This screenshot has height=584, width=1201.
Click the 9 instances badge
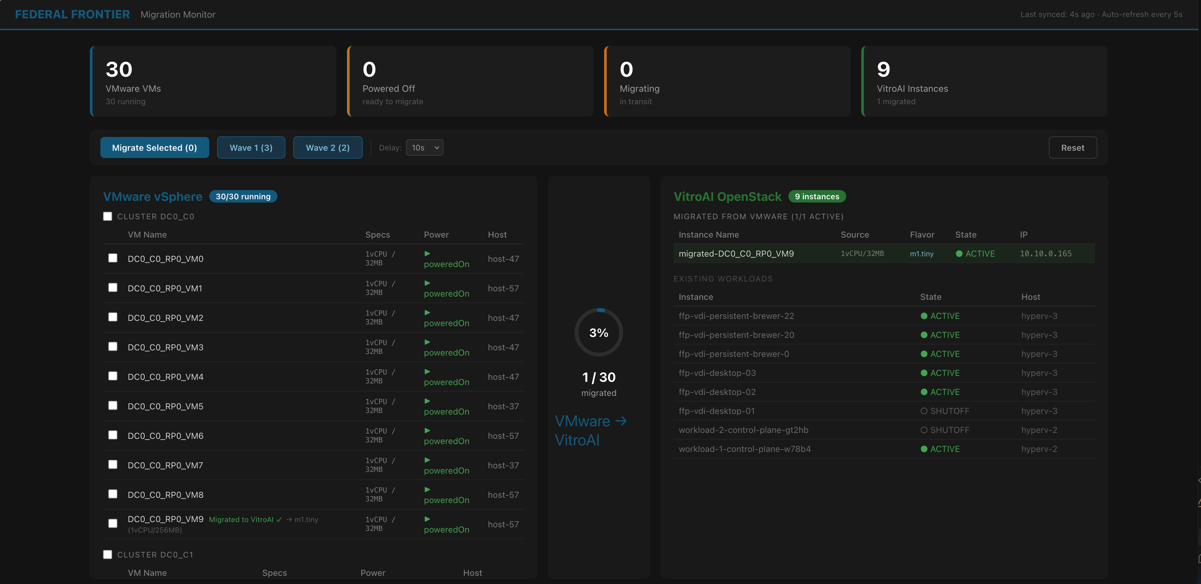[x=817, y=197]
